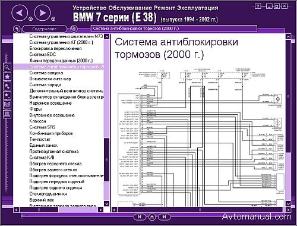The image size is (297, 226).
Task: Go forward with the large right arrow button
Action: [42, 12]
